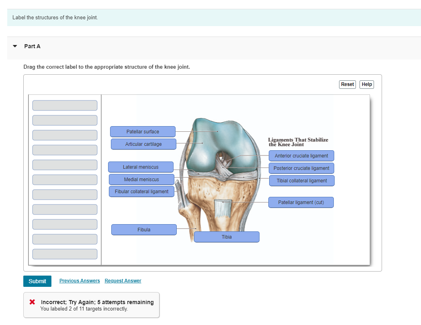
Task: Click the Request Answer link
Action: [x=123, y=280]
